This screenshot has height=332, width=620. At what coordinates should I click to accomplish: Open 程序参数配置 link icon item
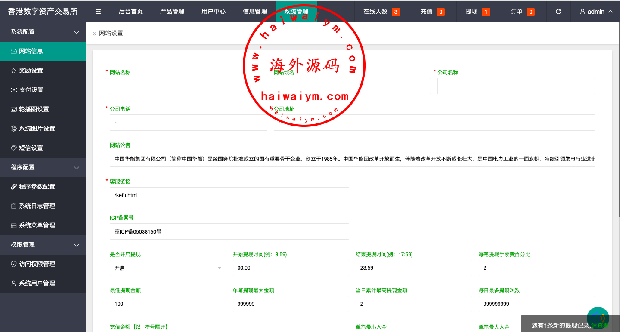(x=37, y=187)
